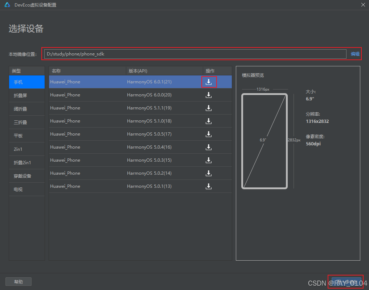Click the 1316x2832 resolution value
The height and width of the screenshot is (290, 369).
coord(317,121)
